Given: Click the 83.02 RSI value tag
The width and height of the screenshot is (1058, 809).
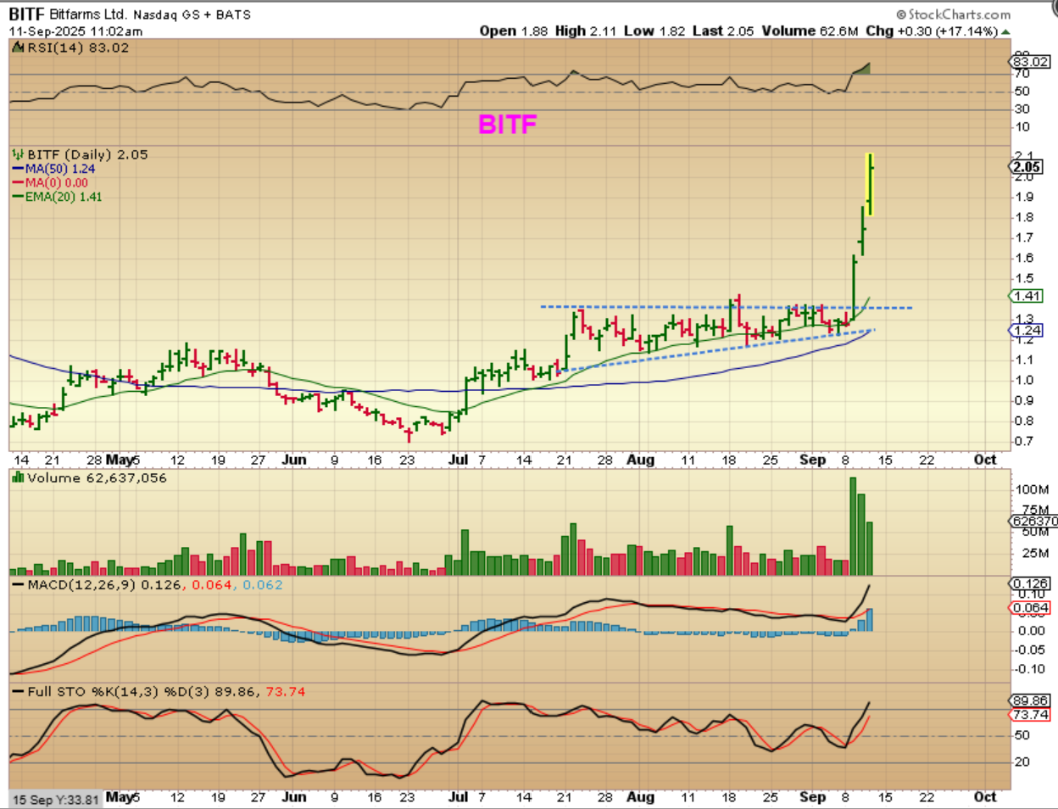Looking at the screenshot, I should coord(1031,62).
